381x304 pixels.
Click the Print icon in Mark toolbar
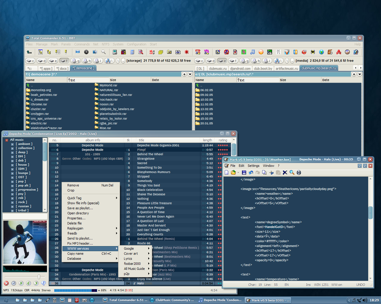coord(299,173)
